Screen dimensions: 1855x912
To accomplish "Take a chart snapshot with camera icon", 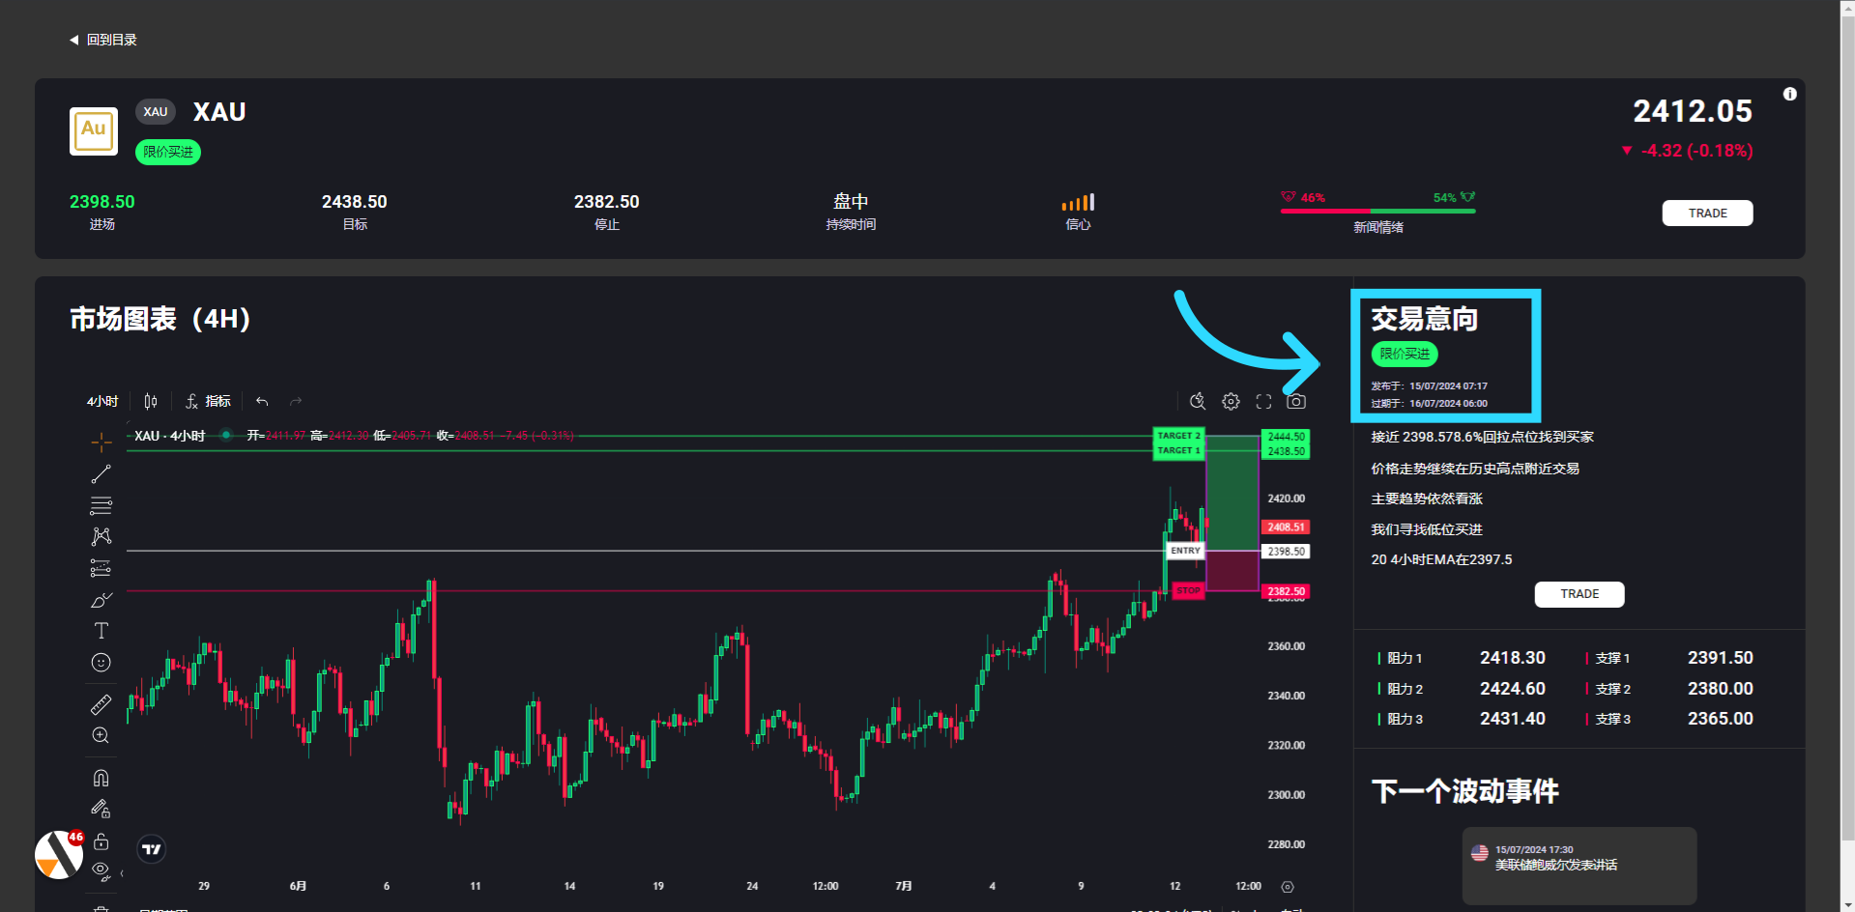I will 1296,402.
